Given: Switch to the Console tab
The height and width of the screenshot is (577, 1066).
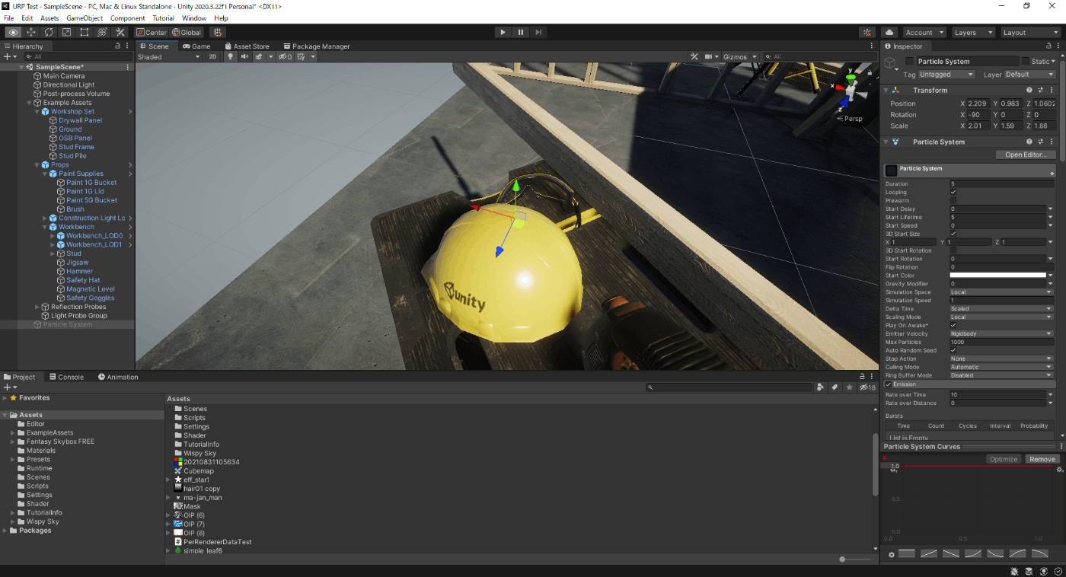Looking at the screenshot, I should pos(65,377).
